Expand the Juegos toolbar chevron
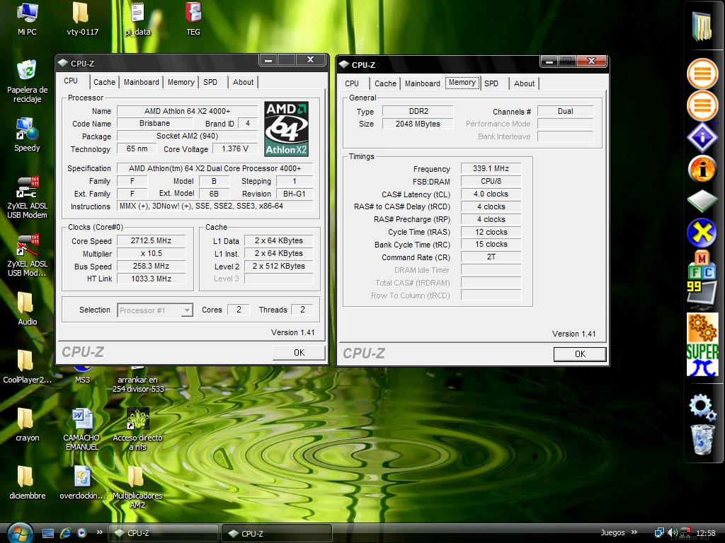725x543 pixels. click(x=634, y=532)
